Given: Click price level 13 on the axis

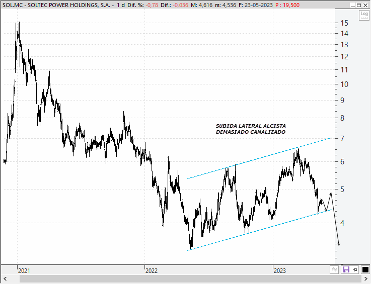Looking at the screenshot, I should (x=344, y=44).
